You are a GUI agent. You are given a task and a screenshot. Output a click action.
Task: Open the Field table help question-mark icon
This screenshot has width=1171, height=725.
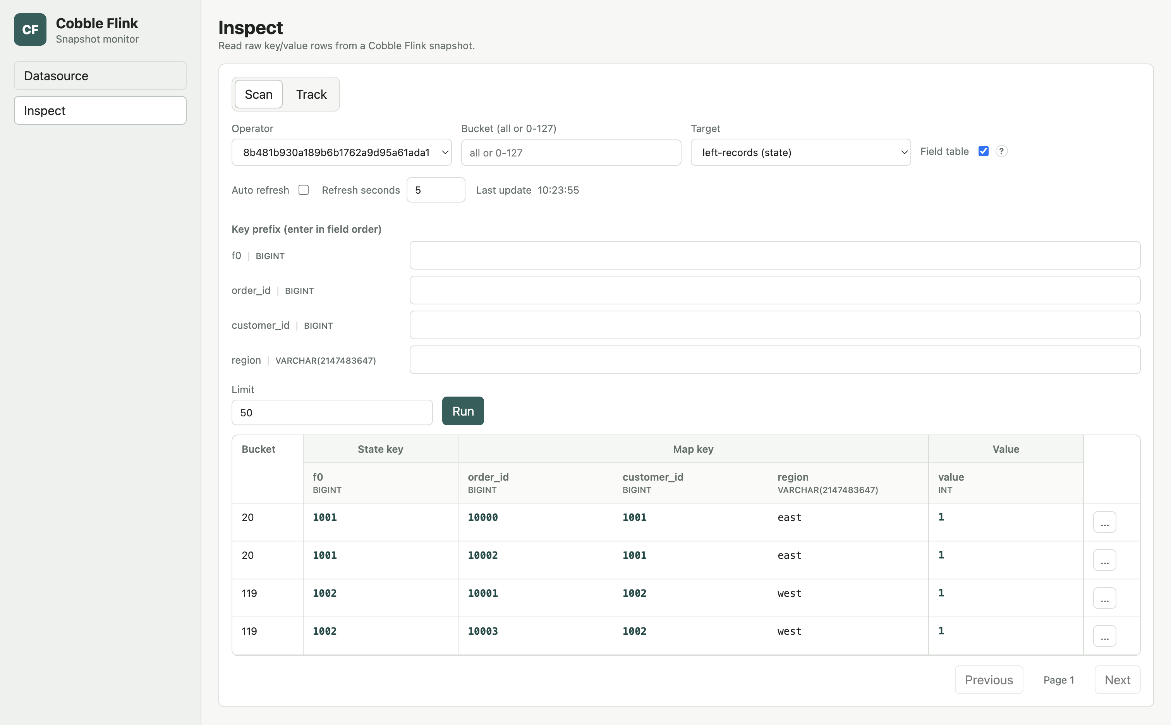click(x=1001, y=151)
